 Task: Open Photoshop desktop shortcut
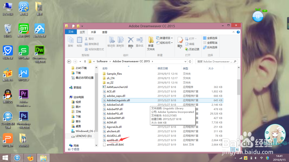click(24, 120)
